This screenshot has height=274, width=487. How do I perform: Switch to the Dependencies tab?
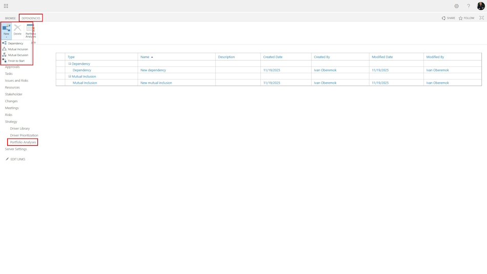(x=31, y=18)
